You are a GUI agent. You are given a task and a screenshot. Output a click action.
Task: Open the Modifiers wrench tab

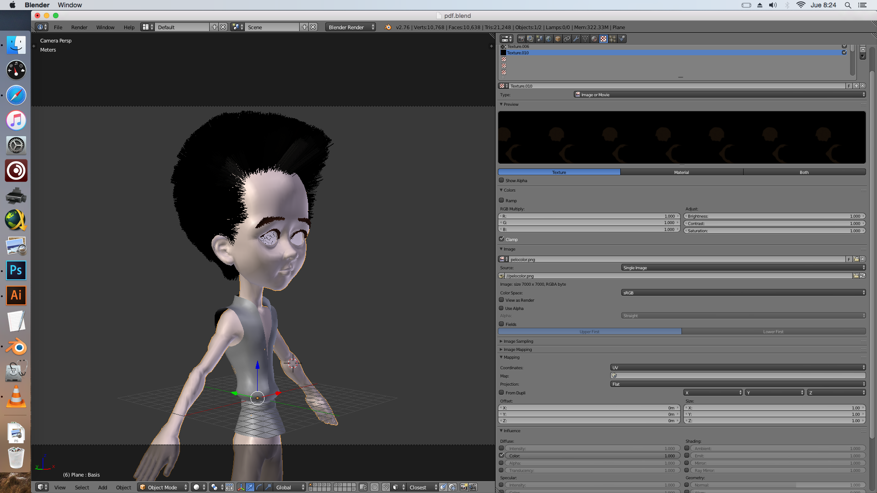(x=576, y=39)
